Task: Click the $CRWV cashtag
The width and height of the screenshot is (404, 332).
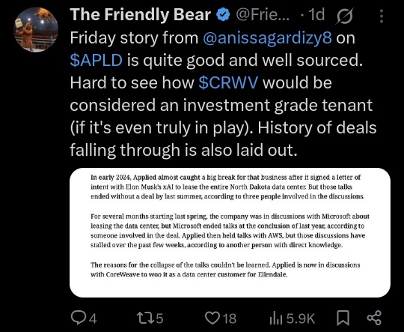Action: pyautogui.click(x=228, y=83)
